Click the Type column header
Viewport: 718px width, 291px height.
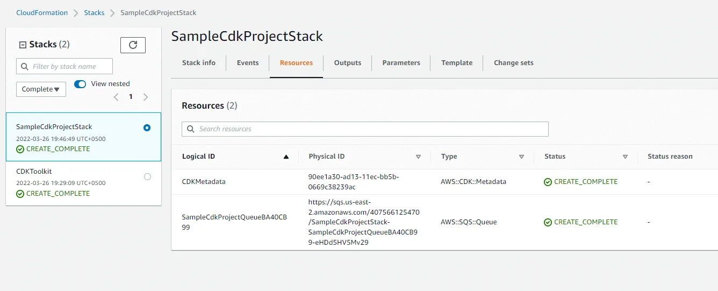(449, 157)
